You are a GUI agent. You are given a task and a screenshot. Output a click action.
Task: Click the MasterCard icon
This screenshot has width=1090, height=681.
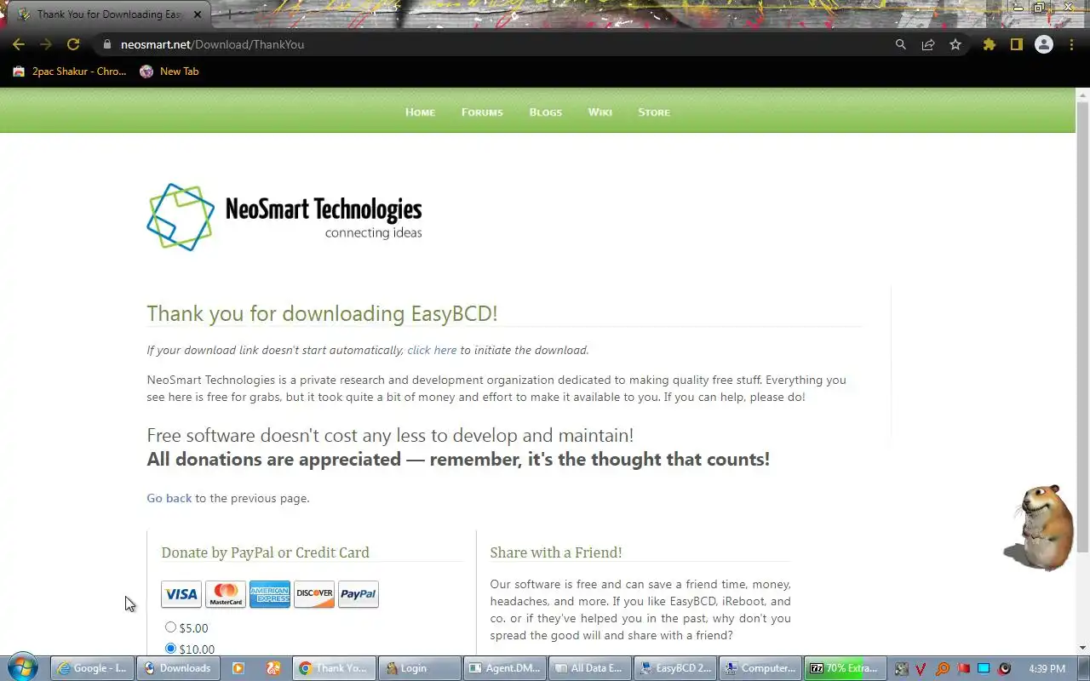click(x=226, y=594)
